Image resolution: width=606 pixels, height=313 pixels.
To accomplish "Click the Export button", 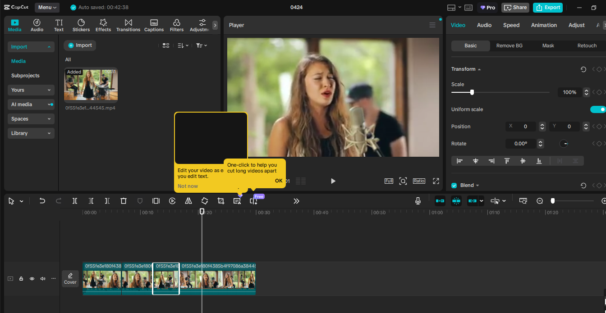I will 548,7.
